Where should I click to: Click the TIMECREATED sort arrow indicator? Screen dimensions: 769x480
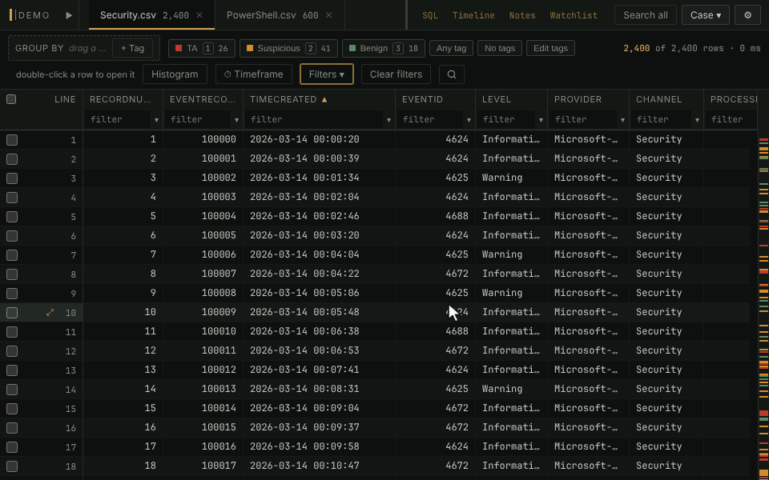coord(324,99)
